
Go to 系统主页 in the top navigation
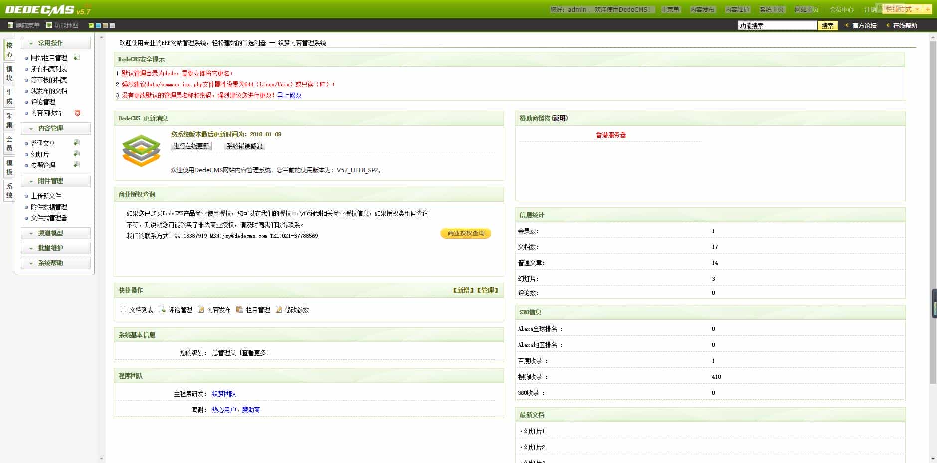[772, 10]
